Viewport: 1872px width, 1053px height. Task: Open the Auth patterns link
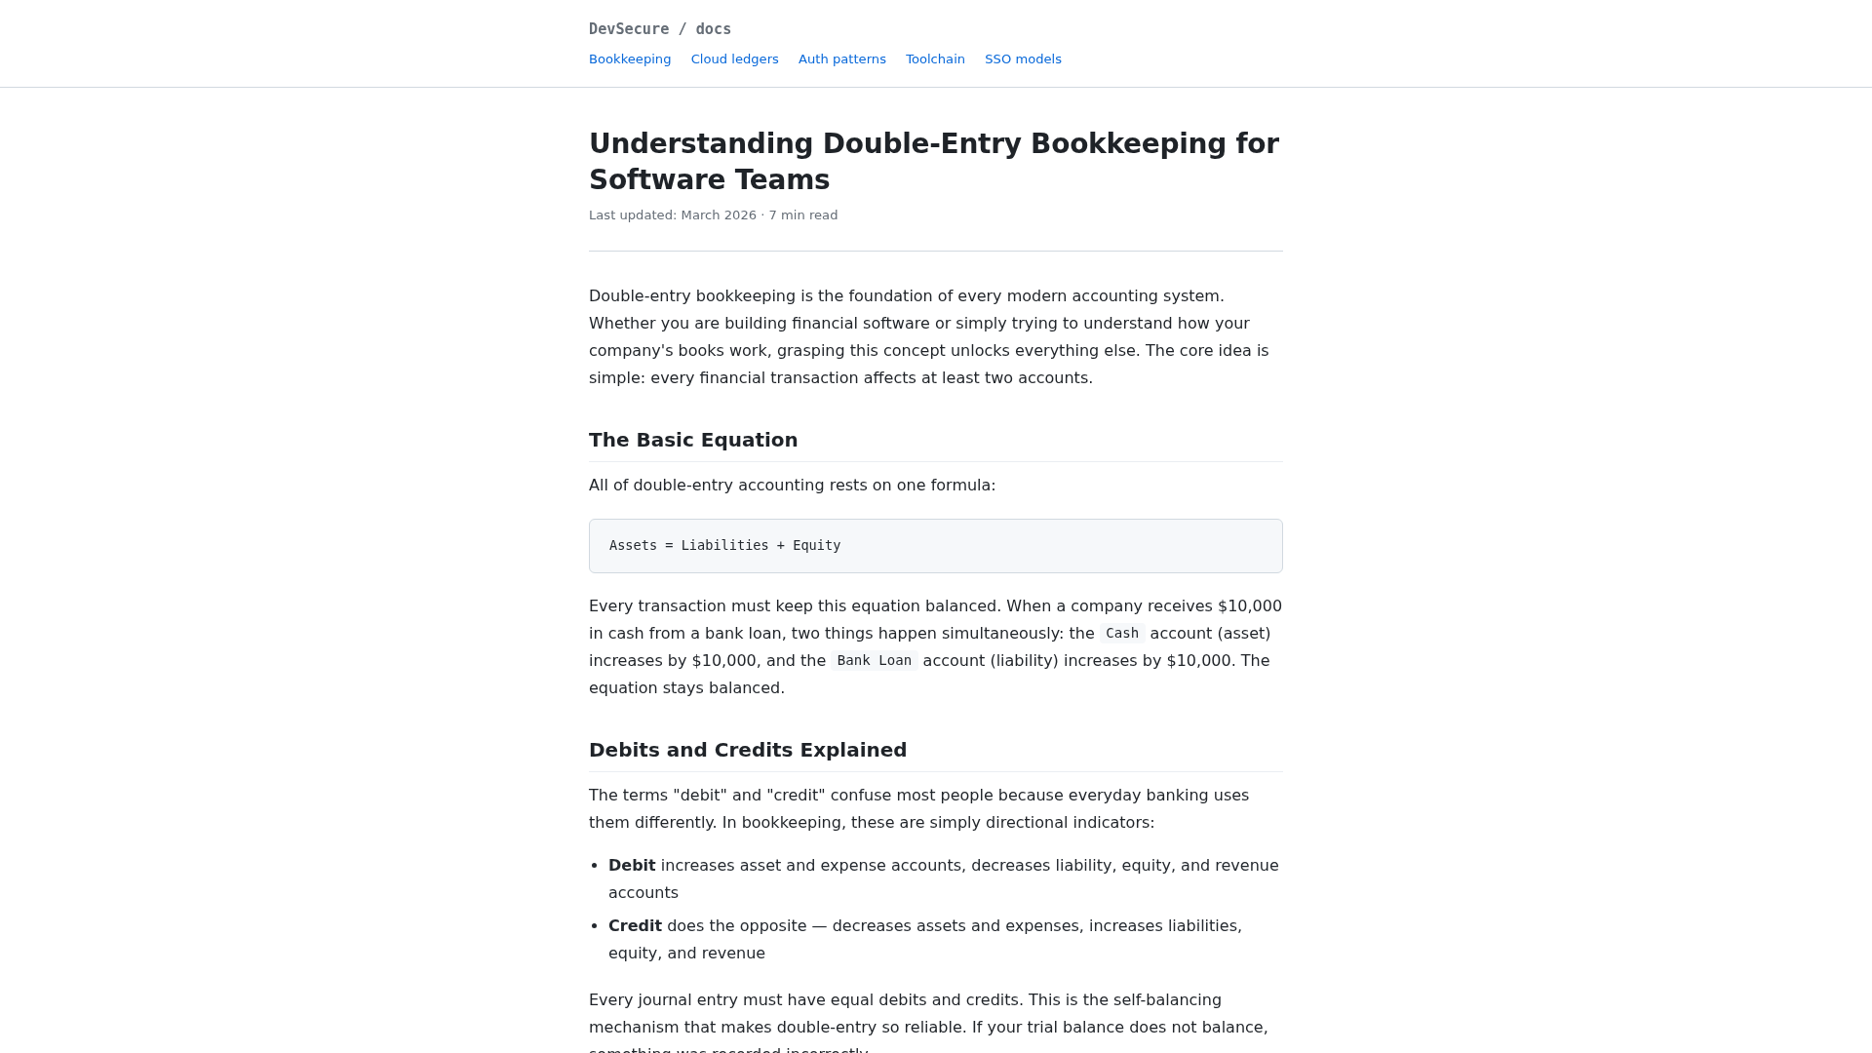841,59
